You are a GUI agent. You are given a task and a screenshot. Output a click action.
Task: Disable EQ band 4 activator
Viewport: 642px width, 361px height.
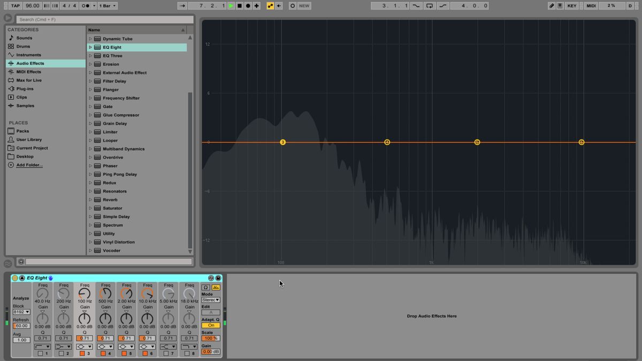[103, 354]
